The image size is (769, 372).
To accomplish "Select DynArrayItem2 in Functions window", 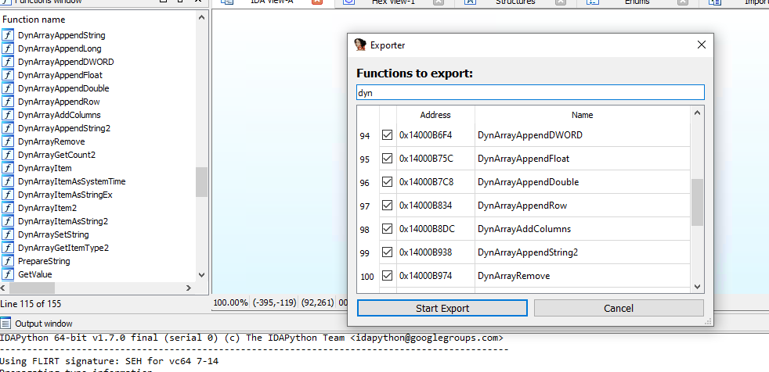I will click(x=47, y=208).
